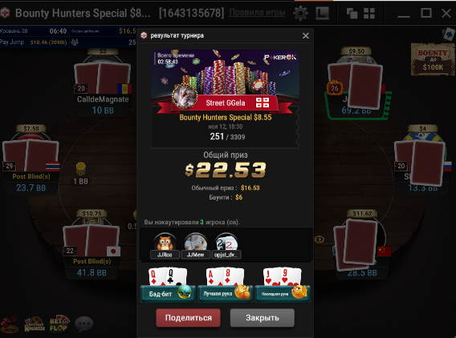Select the Лучшая рука hand card
Viewport: 456px width, 338px height.
[x=225, y=285]
